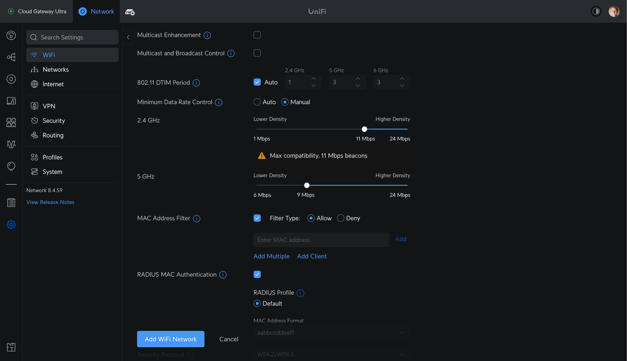Open Networks in settings menu
Screen dimensions: 627x361
55,70
